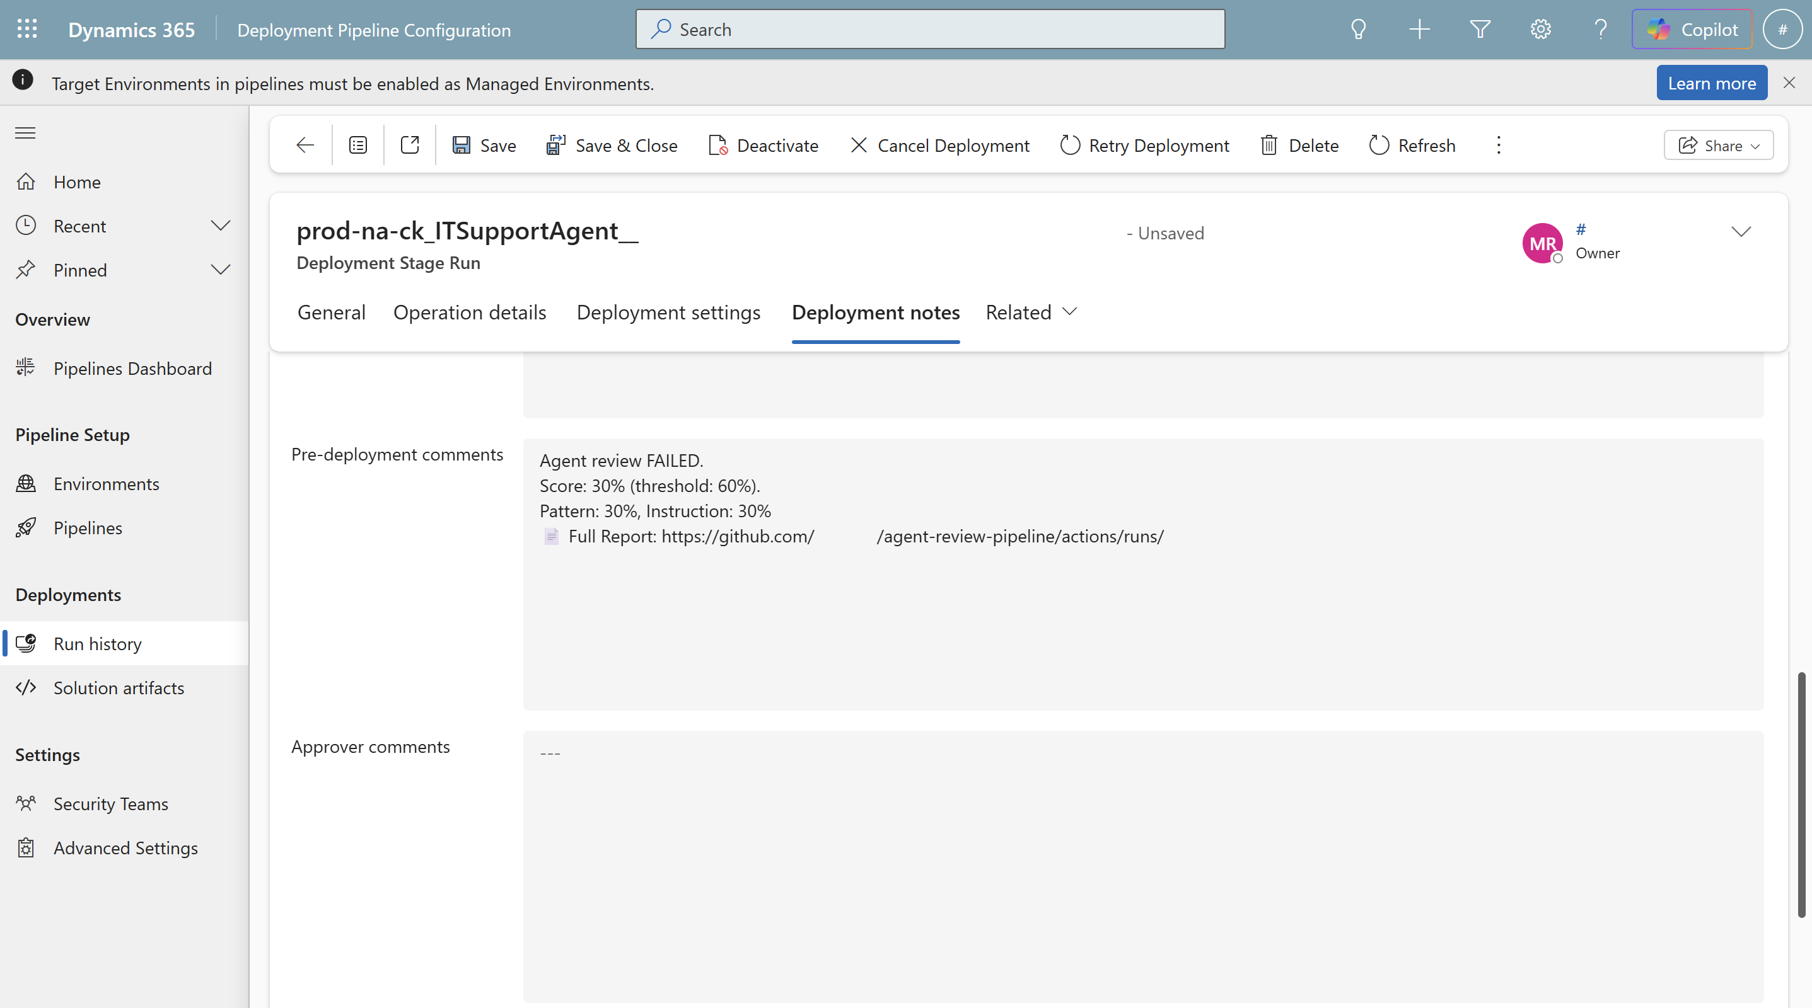Open the Share dropdown
This screenshot has height=1008, width=1812.
click(x=1717, y=146)
